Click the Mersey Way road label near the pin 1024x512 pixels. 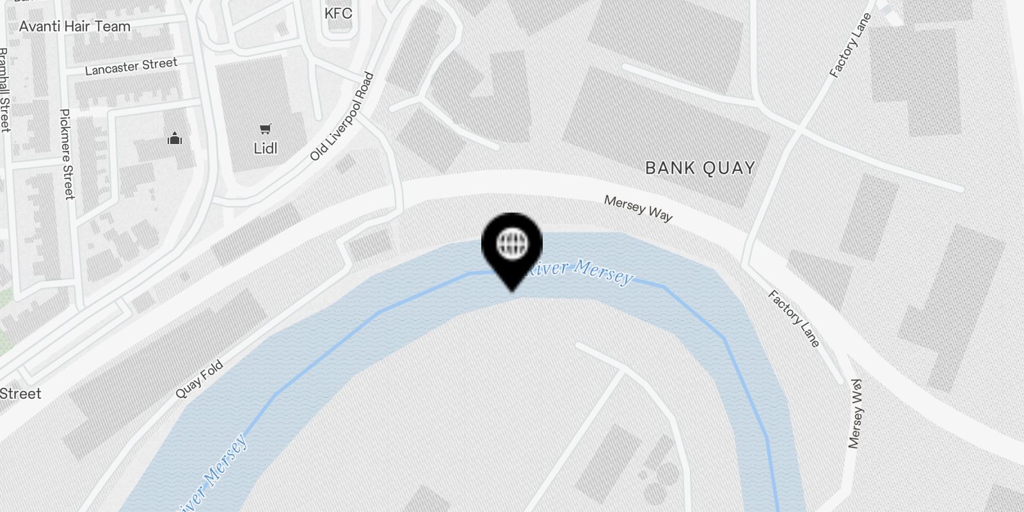point(639,209)
